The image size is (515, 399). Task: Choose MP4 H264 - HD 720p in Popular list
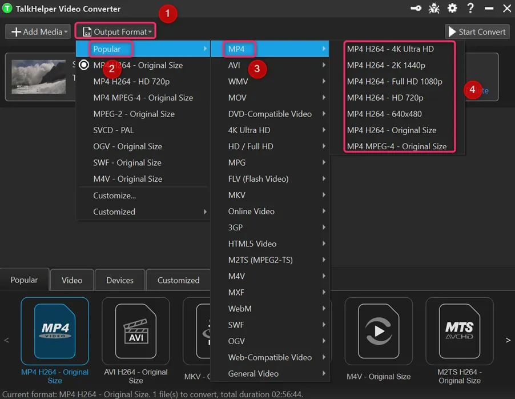(143, 81)
